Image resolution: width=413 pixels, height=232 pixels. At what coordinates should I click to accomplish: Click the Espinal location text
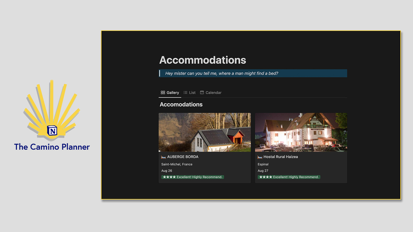click(x=263, y=164)
